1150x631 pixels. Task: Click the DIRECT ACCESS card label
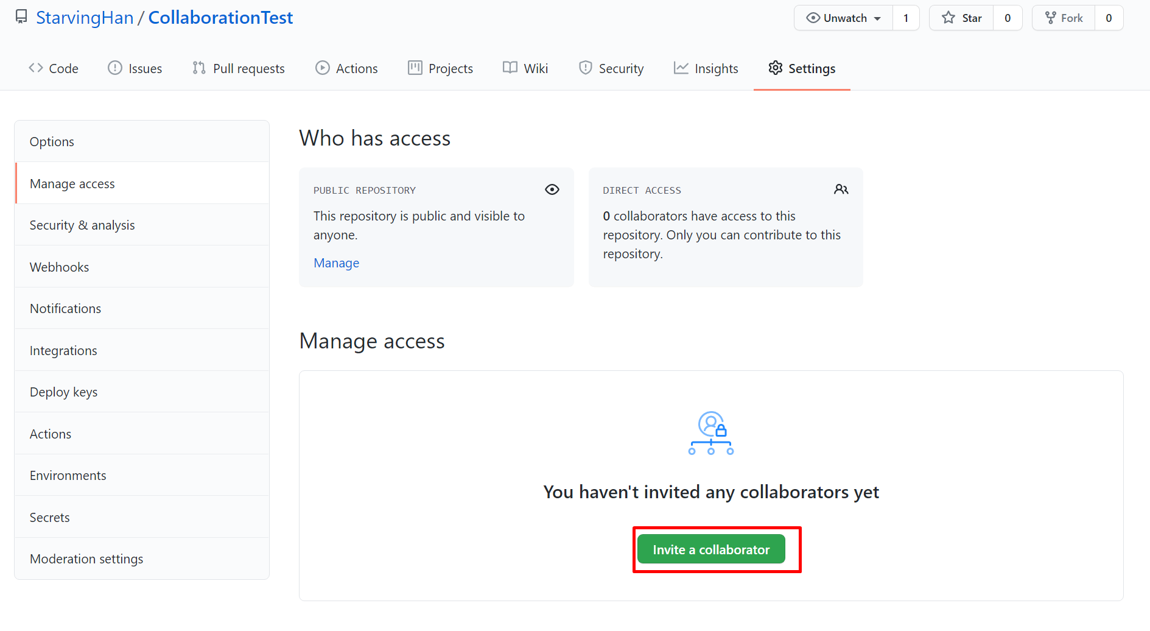[x=642, y=190]
